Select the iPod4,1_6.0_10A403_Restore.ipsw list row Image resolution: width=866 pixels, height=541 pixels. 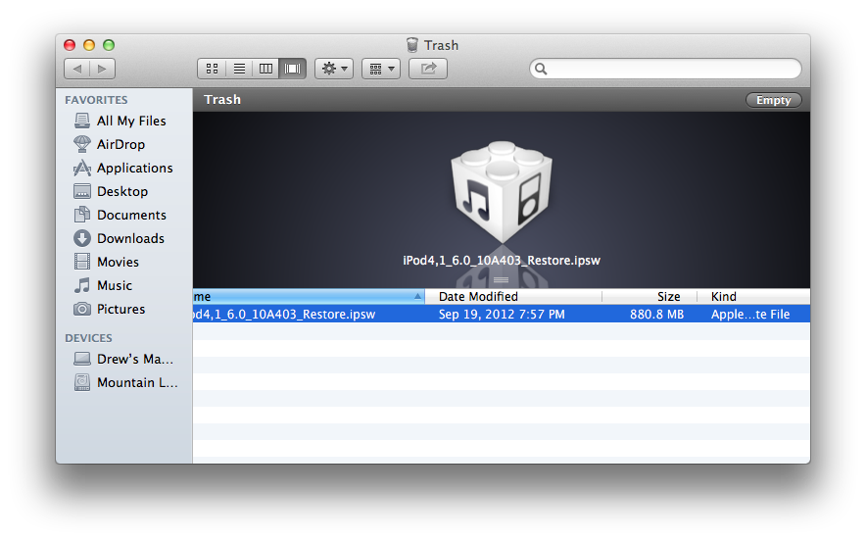tap(502, 314)
